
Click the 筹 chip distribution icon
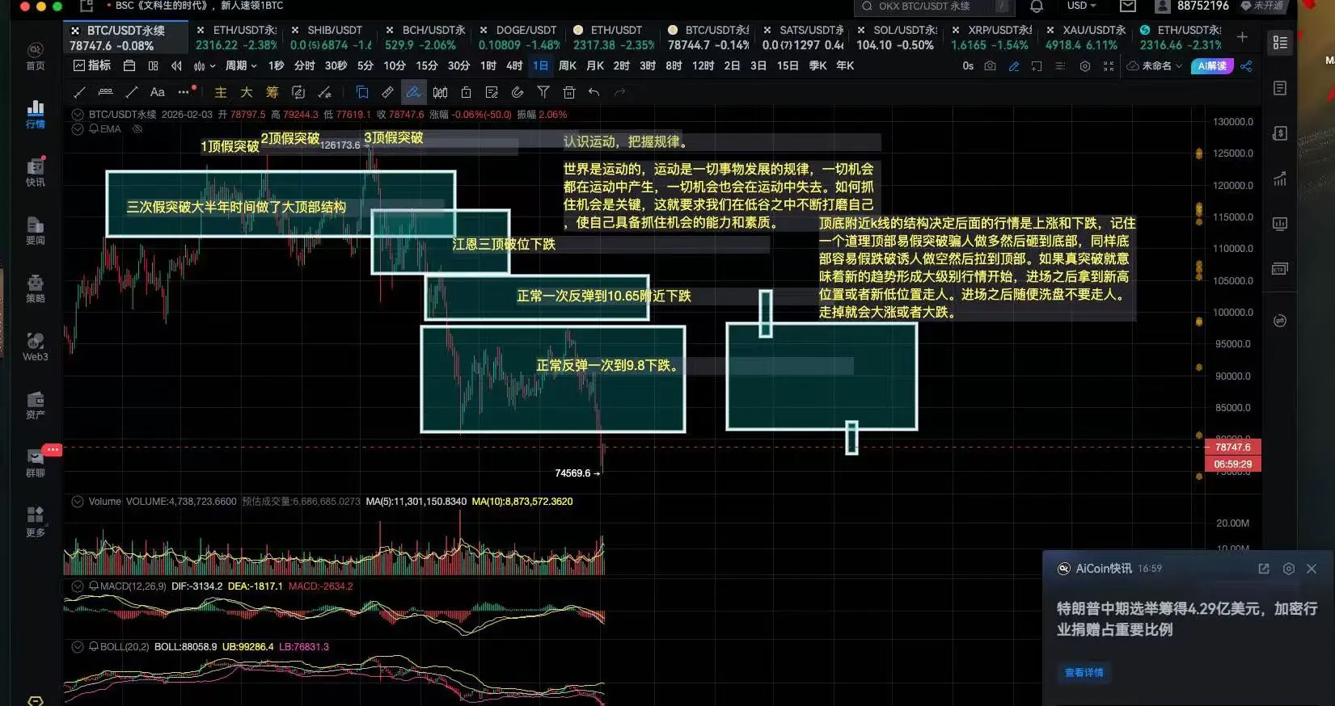(272, 92)
